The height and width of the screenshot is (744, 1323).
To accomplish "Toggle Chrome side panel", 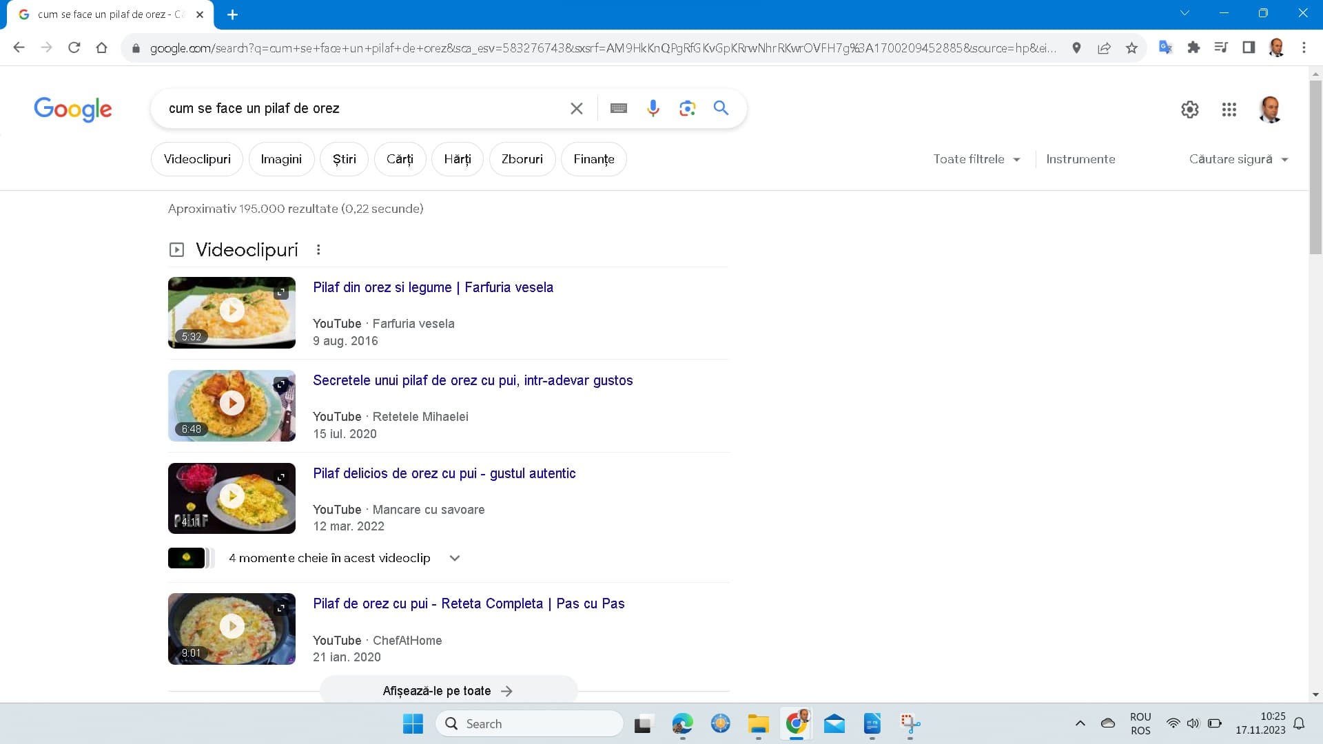I will click(1248, 48).
